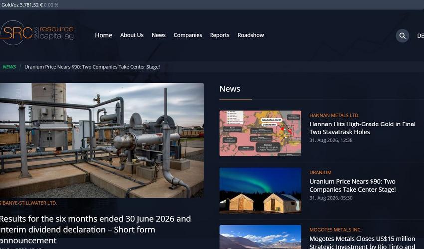This screenshot has width=424, height=249.
Task: Read Mogotes Metals Closes US$15 million article
Action: [x=362, y=242]
